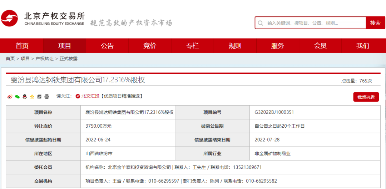Open the 规则 navigation tab

point(235,46)
